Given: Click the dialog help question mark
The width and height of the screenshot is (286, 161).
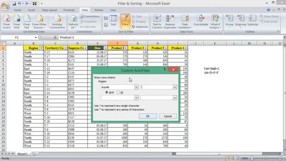Looking at the screenshot, I should click(x=164, y=70).
